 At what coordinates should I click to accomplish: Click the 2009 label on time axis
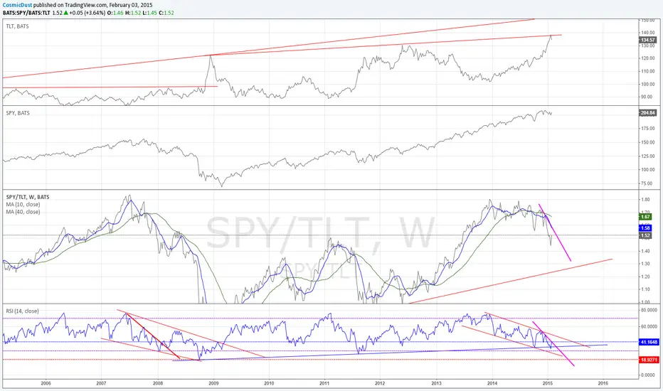click(x=213, y=383)
